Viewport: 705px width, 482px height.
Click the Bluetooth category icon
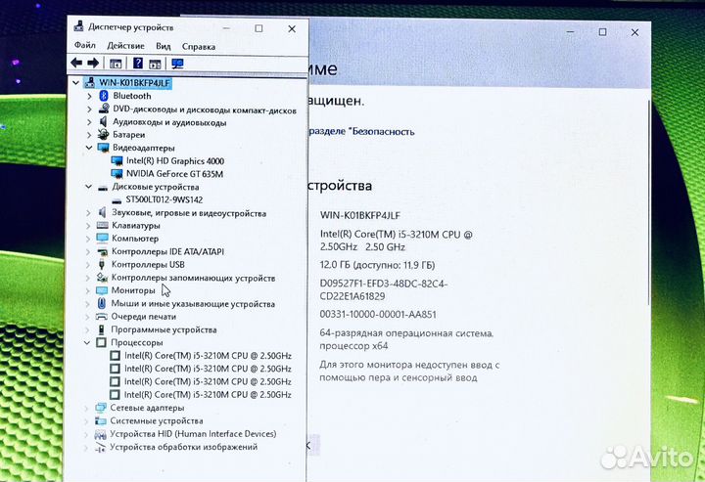click(x=104, y=96)
